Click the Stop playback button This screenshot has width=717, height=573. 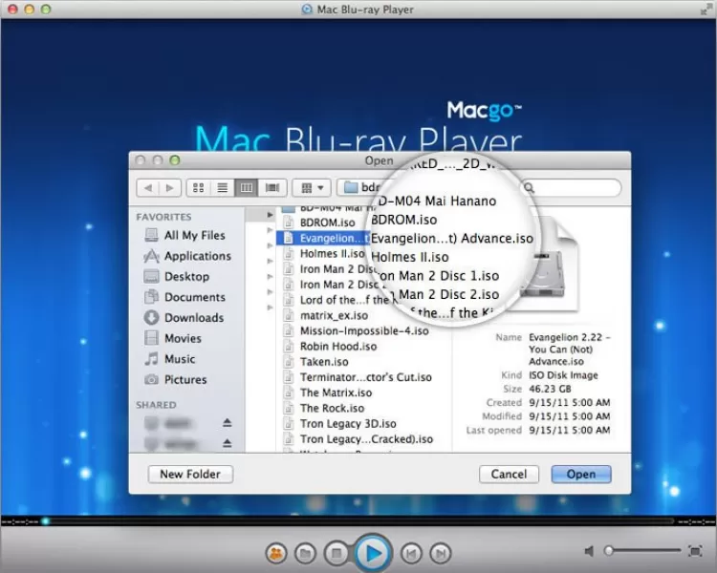(x=337, y=553)
